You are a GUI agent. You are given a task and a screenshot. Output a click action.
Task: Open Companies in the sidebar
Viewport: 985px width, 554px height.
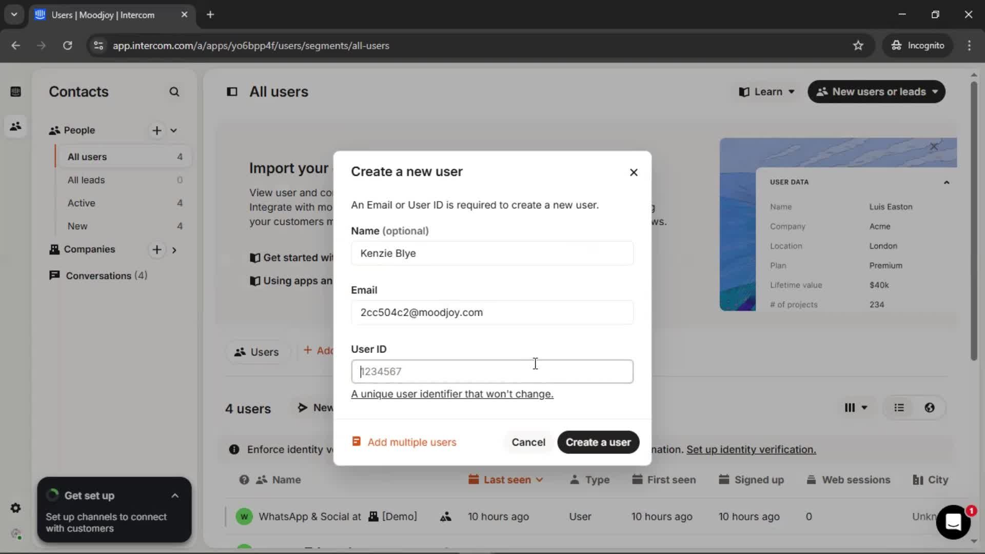click(x=89, y=249)
